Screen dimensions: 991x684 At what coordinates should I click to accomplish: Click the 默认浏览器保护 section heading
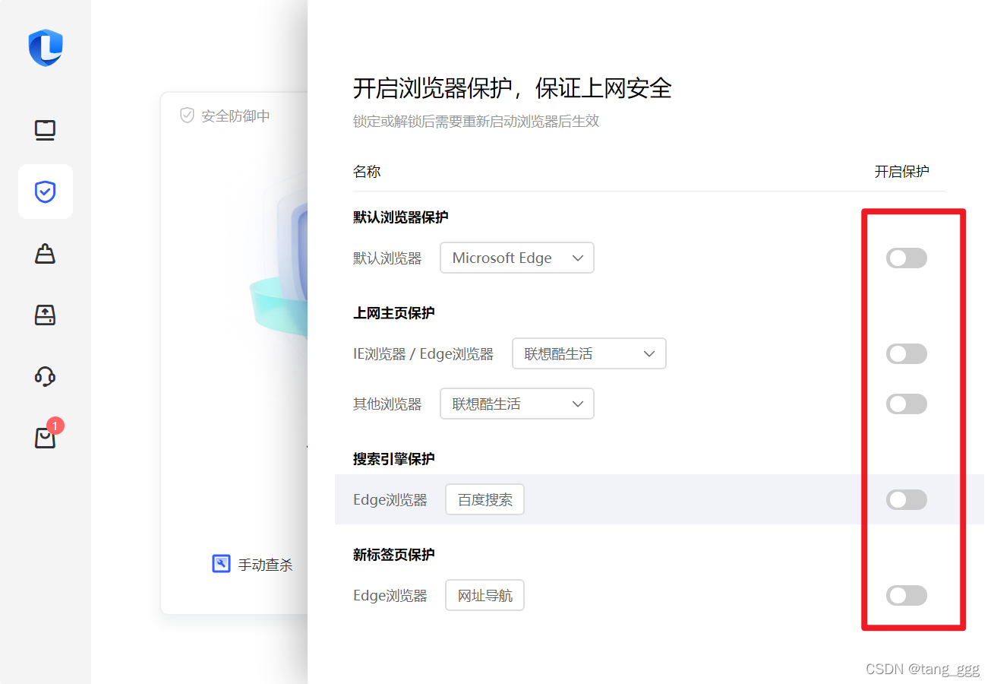(401, 217)
